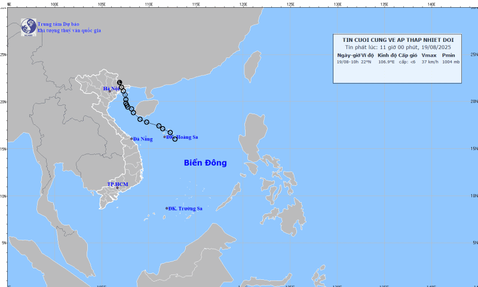The width and height of the screenshot is (478, 287).
Task: Click the Vmax column header
Action: pyautogui.click(x=429, y=55)
